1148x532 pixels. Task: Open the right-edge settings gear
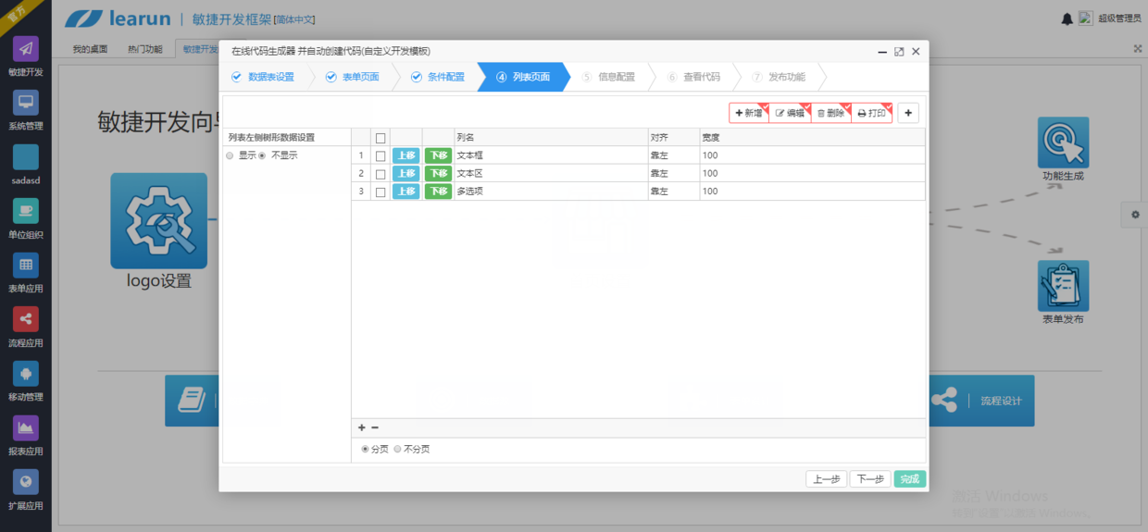tap(1136, 215)
